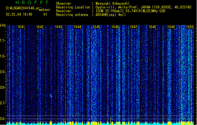Click the kHz axis unit label
The width and height of the screenshot is (197, 125).
click(3, 25)
